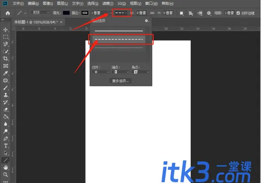
Task: Expand the 对齐 stroke alignment dropdown
Action: 100,72
